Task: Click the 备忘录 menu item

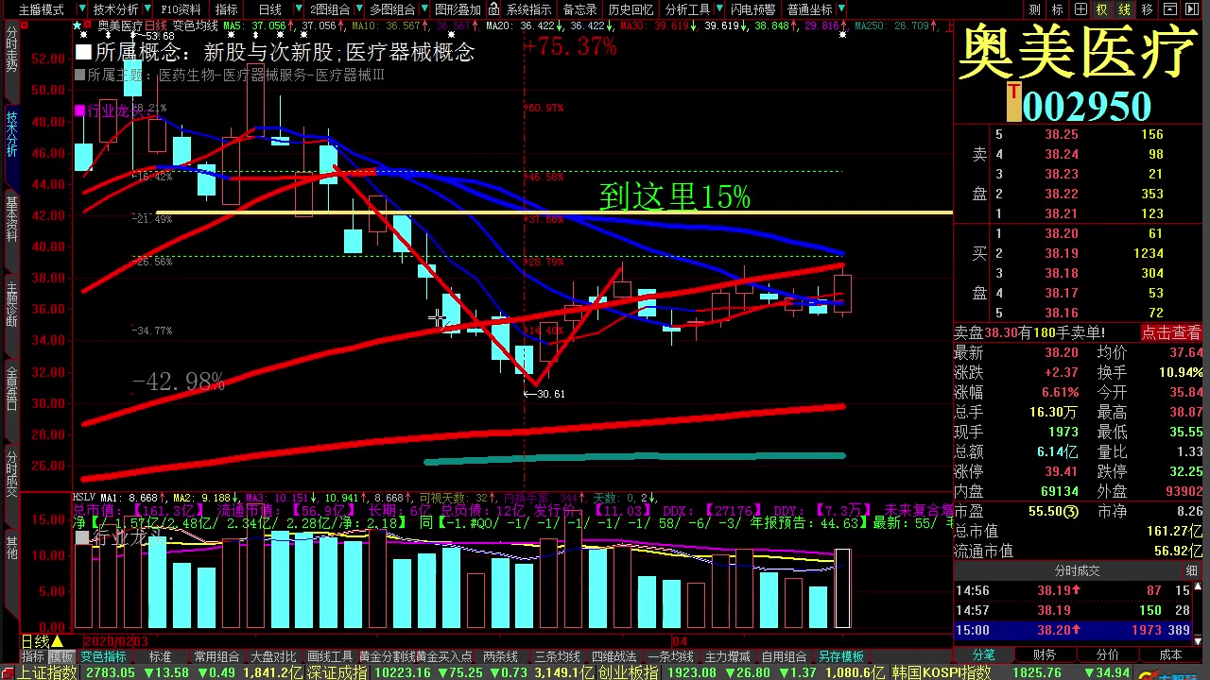Action: tap(579, 9)
